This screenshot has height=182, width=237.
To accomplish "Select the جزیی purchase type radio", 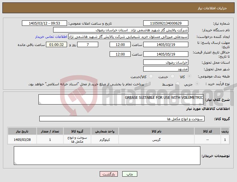I will click(197, 84).
